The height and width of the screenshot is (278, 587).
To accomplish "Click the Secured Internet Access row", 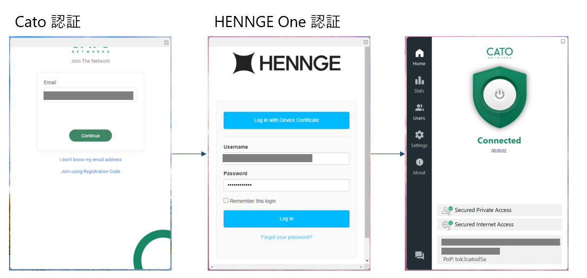I will pyautogui.click(x=499, y=224).
